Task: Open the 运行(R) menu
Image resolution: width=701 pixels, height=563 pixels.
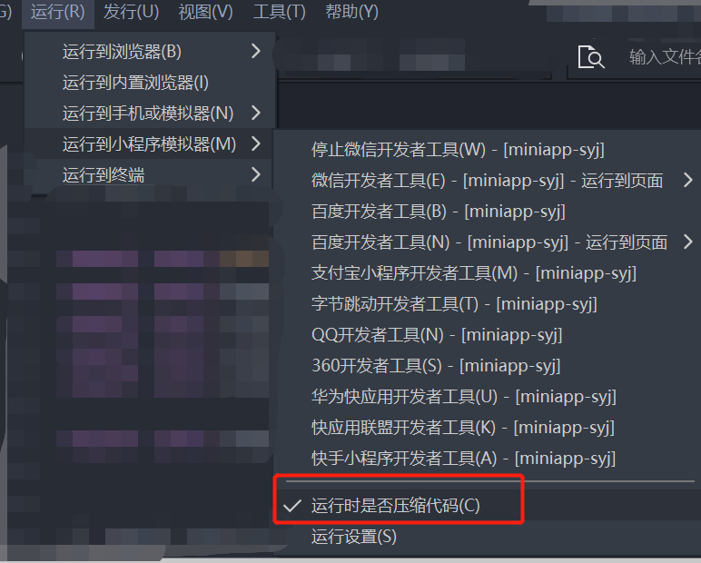Action: pos(58,12)
